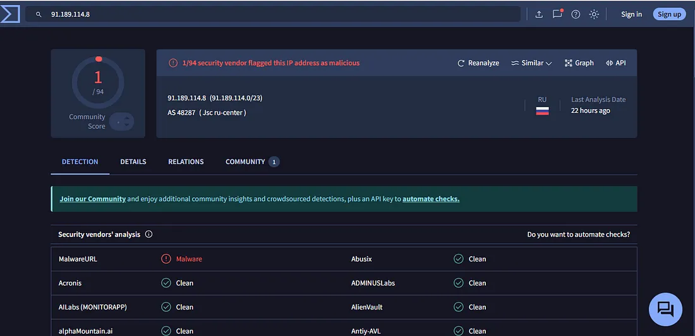The width and height of the screenshot is (695, 336).
Task: Click the Russian flag icon
Action: (x=542, y=111)
